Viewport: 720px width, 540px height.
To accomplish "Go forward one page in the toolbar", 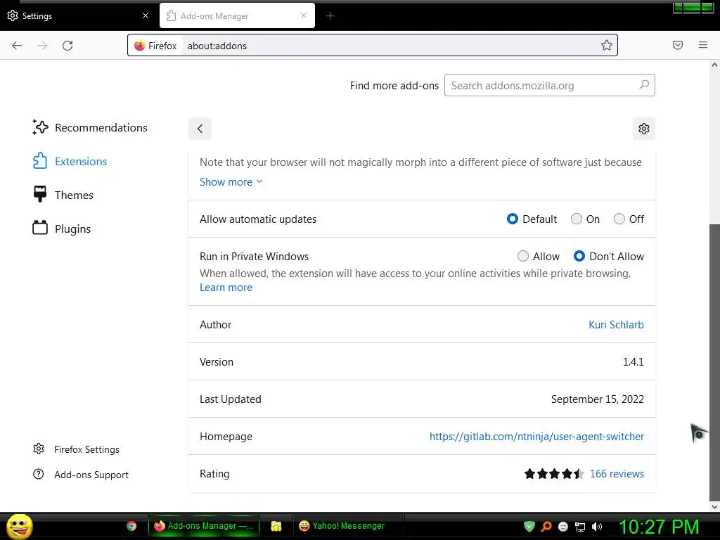I will 42,46.
